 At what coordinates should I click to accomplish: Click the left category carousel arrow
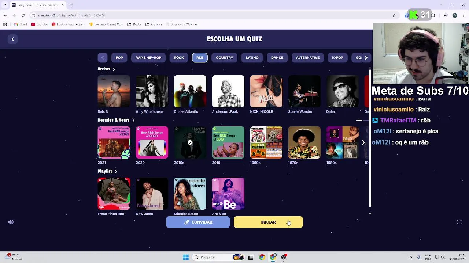coord(103,58)
